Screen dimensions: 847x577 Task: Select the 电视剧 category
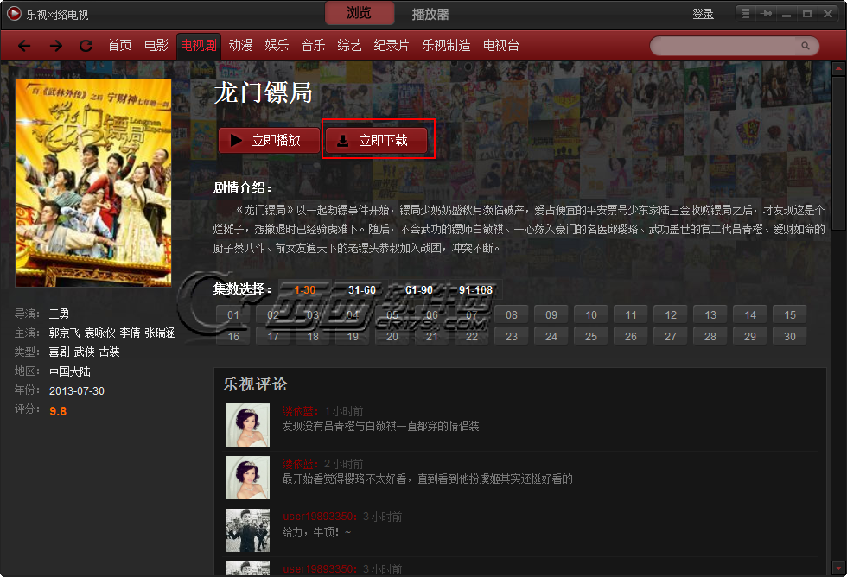click(x=198, y=45)
